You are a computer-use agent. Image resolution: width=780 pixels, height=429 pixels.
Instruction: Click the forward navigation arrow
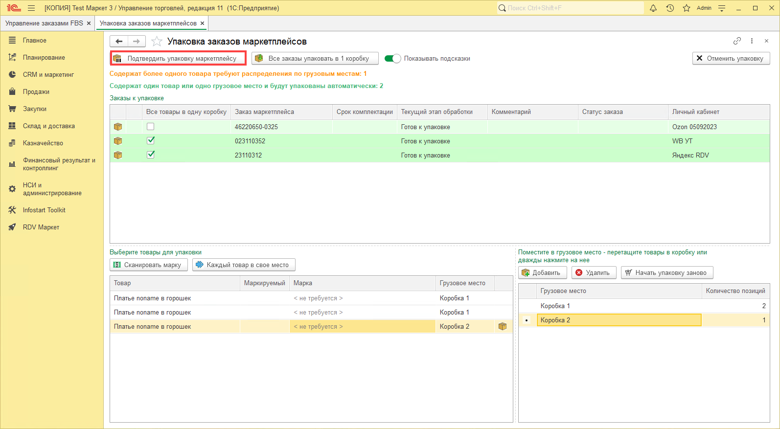(137, 42)
